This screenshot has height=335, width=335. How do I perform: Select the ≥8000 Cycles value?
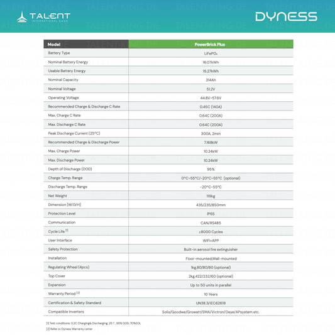(x=211, y=232)
